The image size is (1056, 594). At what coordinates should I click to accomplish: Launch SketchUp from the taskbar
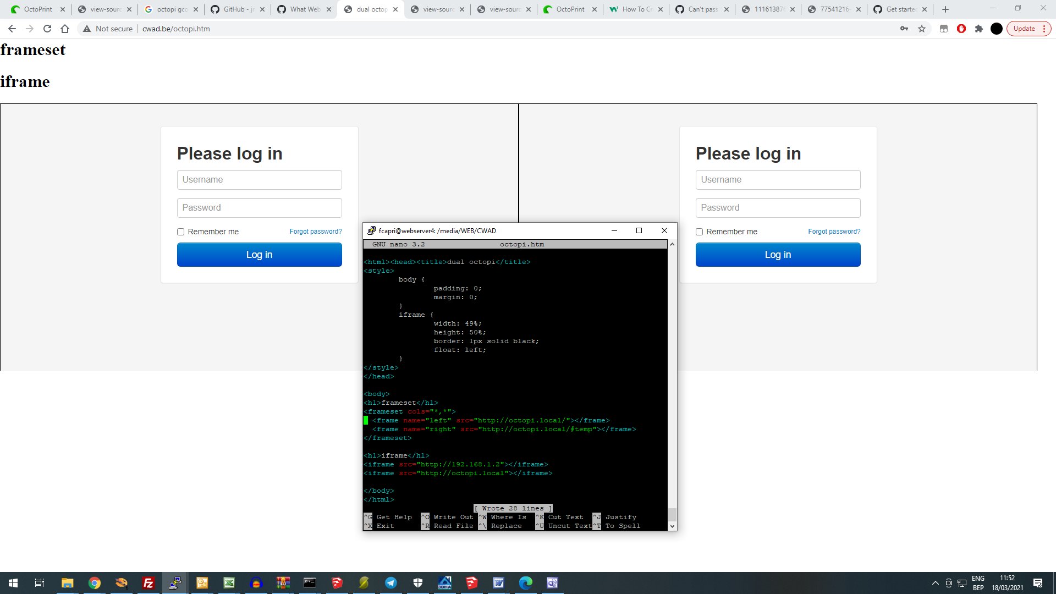tap(337, 582)
